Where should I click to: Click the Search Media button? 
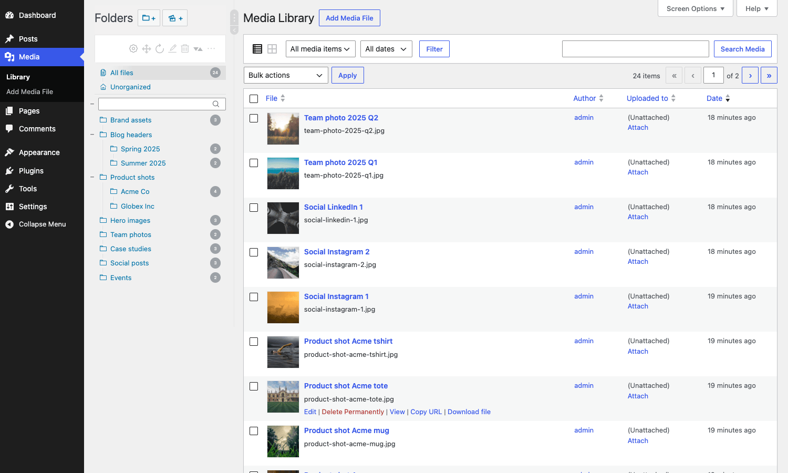743,49
